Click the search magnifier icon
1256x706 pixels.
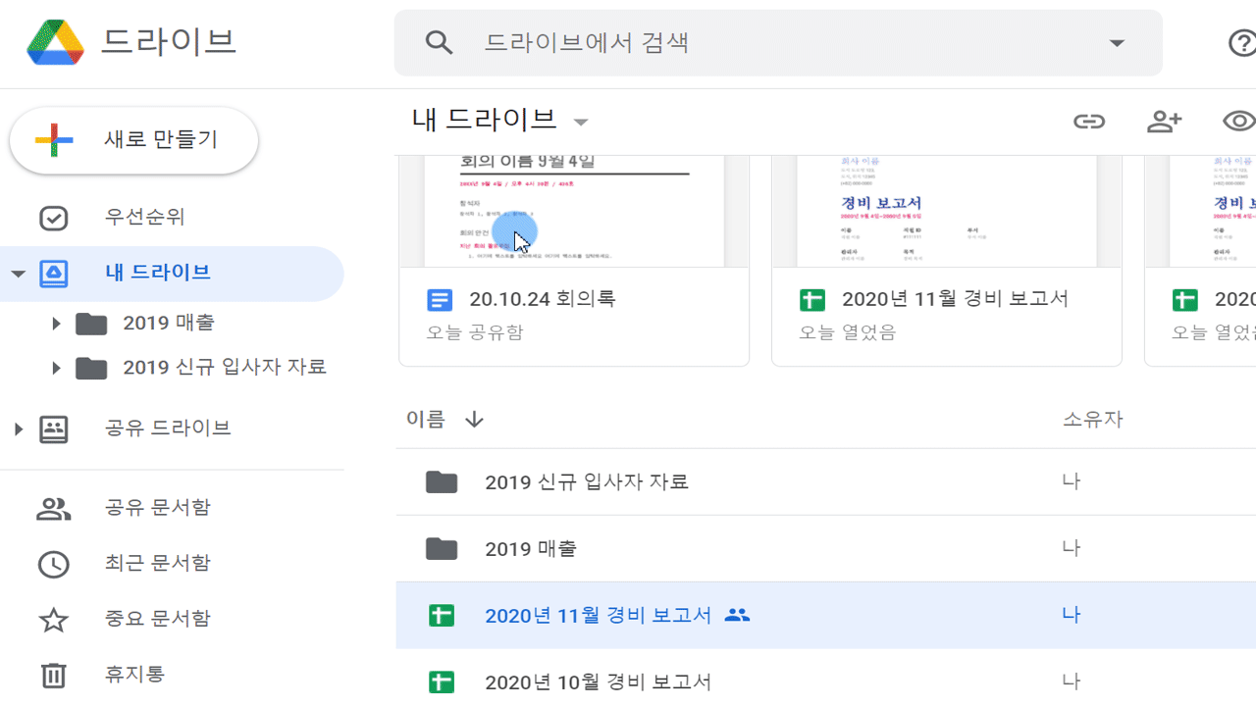[439, 42]
